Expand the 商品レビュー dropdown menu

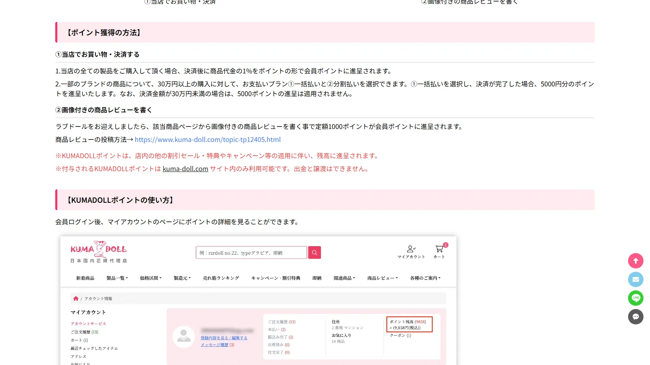click(383, 278)
